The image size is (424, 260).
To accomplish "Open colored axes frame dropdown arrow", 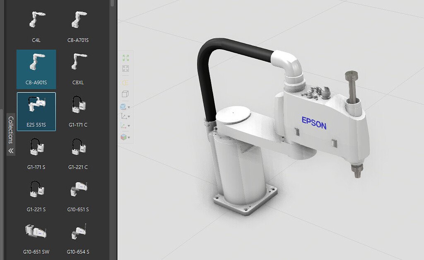I will click(129, 126).
